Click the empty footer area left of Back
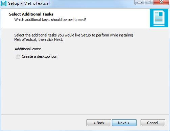170x131 pixels. [44, 123]
